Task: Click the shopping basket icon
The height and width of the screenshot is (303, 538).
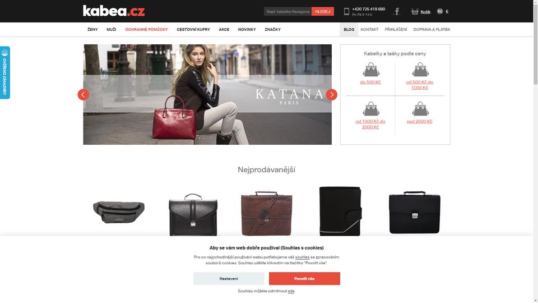Action: (x=415, y=11)
